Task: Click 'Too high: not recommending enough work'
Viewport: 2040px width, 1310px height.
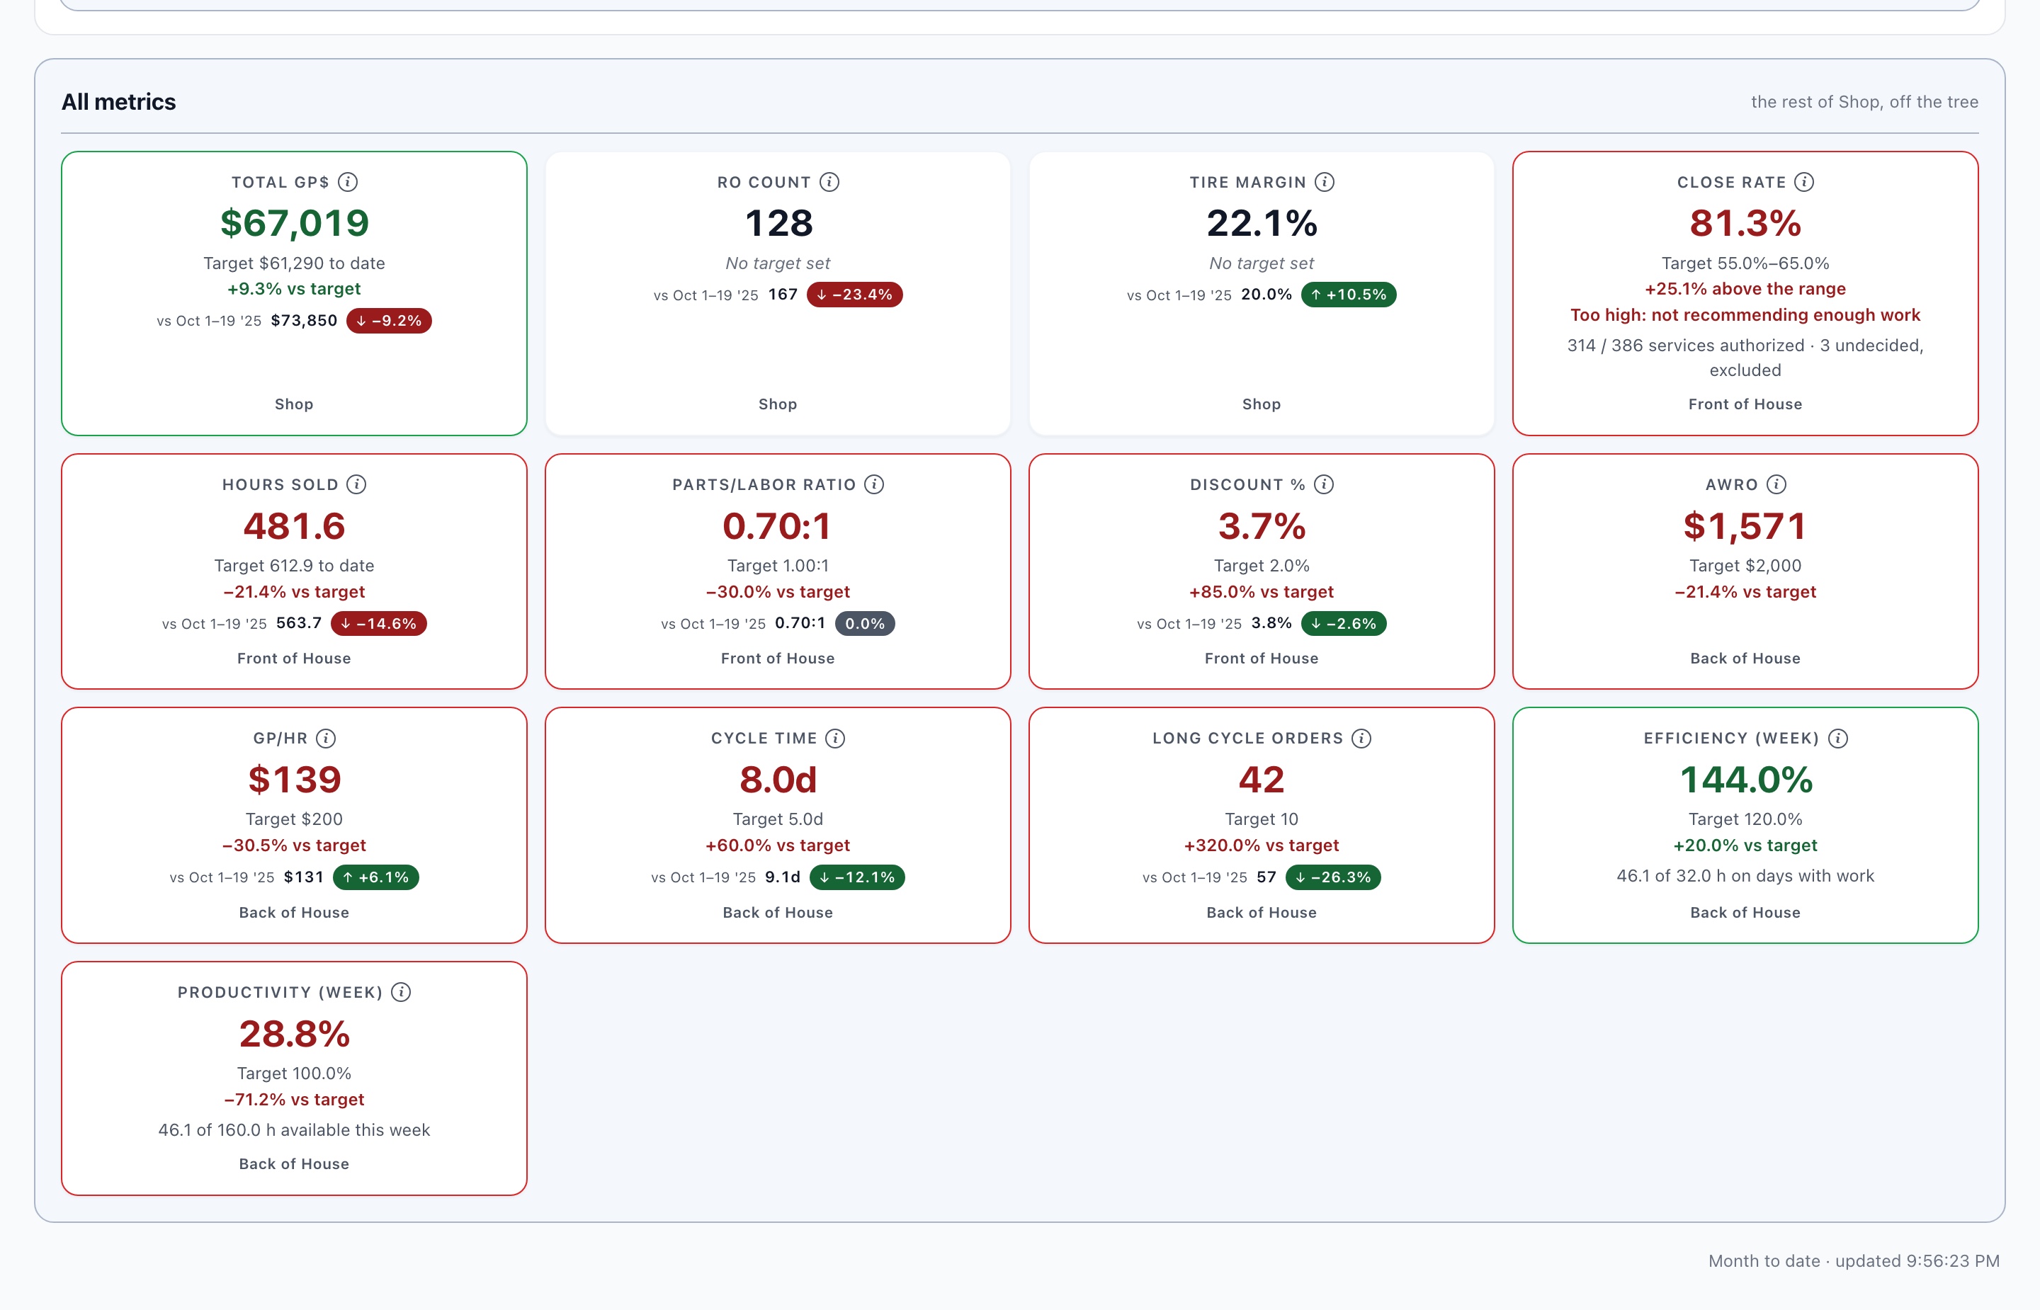Action: coord(1745,314)
